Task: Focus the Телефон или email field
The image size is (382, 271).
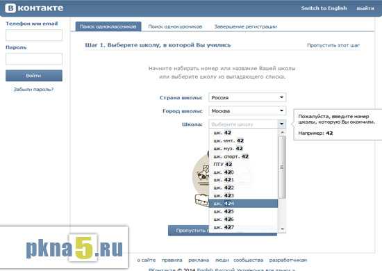Action: tap(34, 35)
